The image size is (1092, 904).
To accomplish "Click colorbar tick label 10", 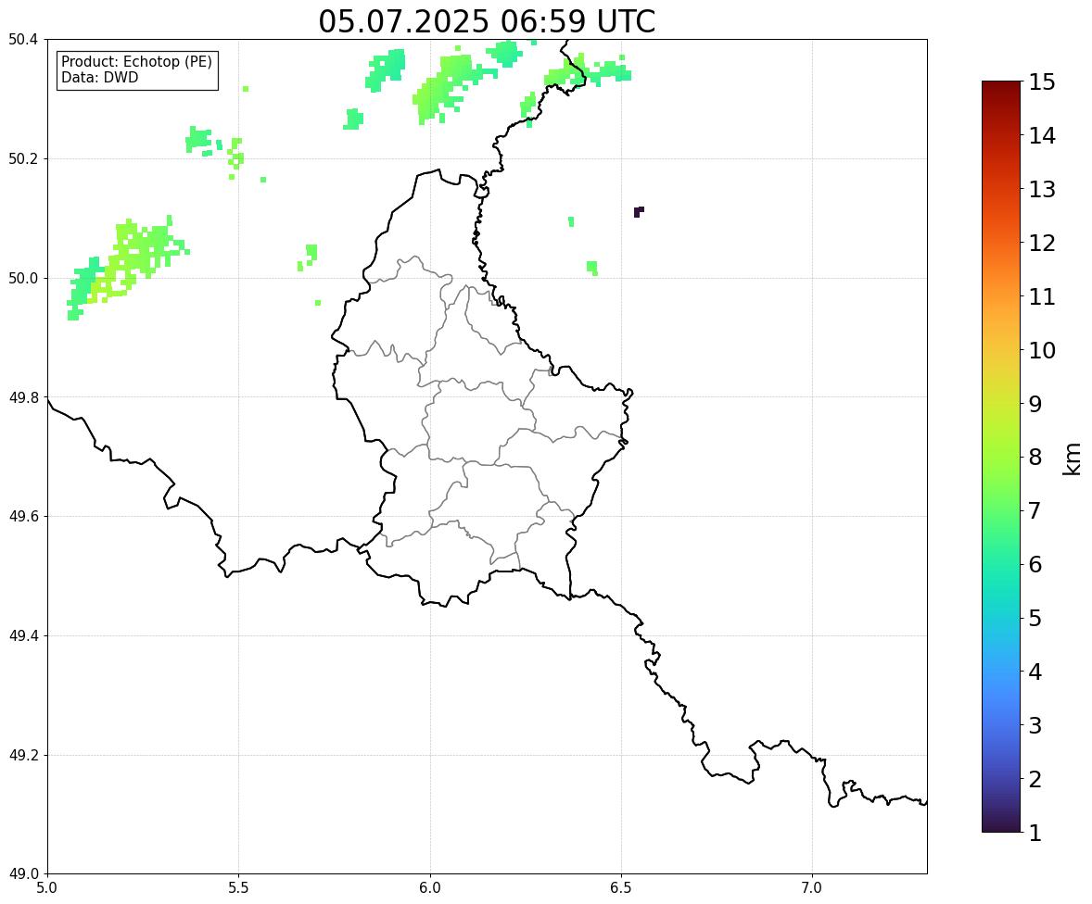I will pyautogui.click(x=1042, y=350).
